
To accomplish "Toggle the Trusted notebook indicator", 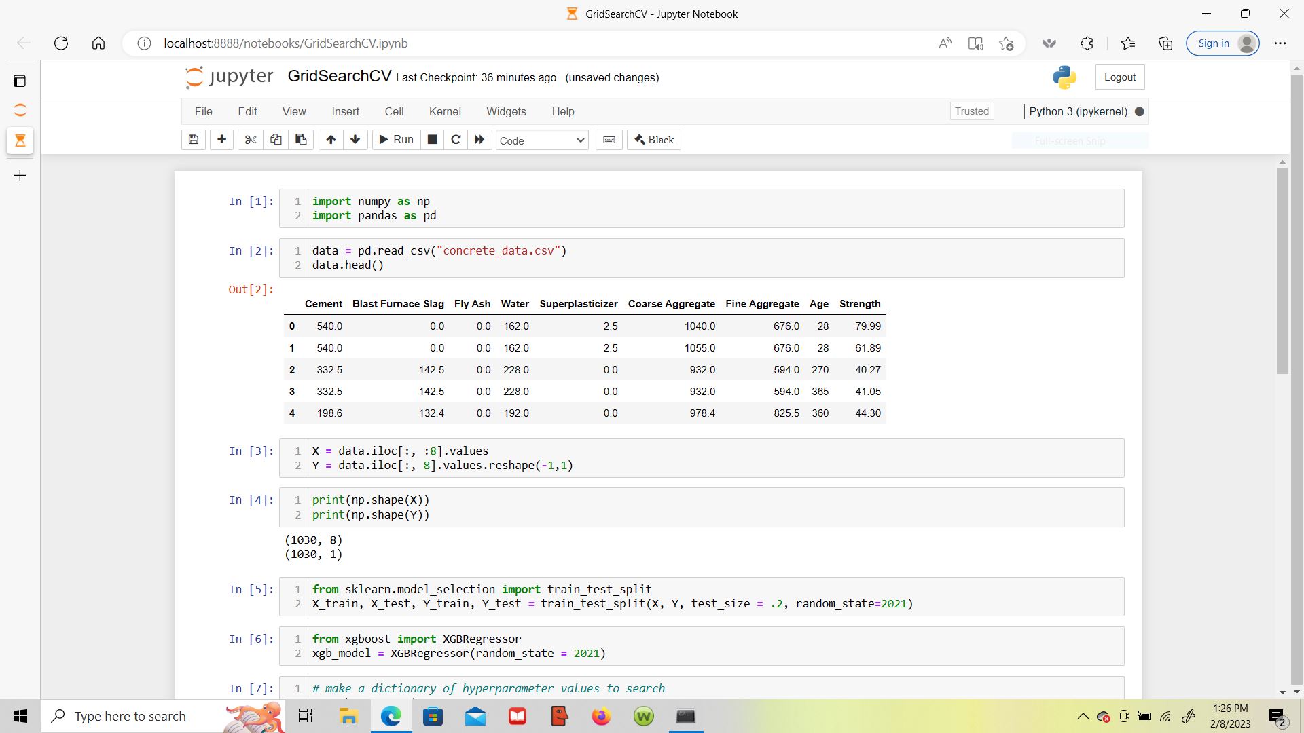I will (971, 111).
